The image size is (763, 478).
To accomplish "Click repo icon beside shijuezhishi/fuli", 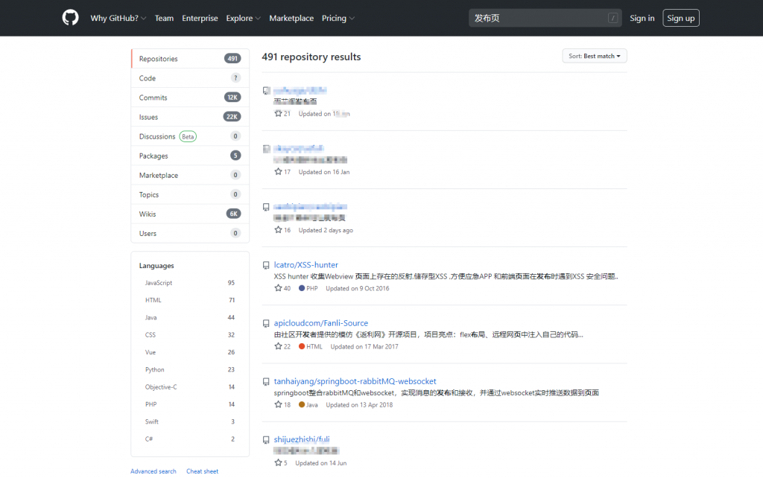I will tap(266, 440).
